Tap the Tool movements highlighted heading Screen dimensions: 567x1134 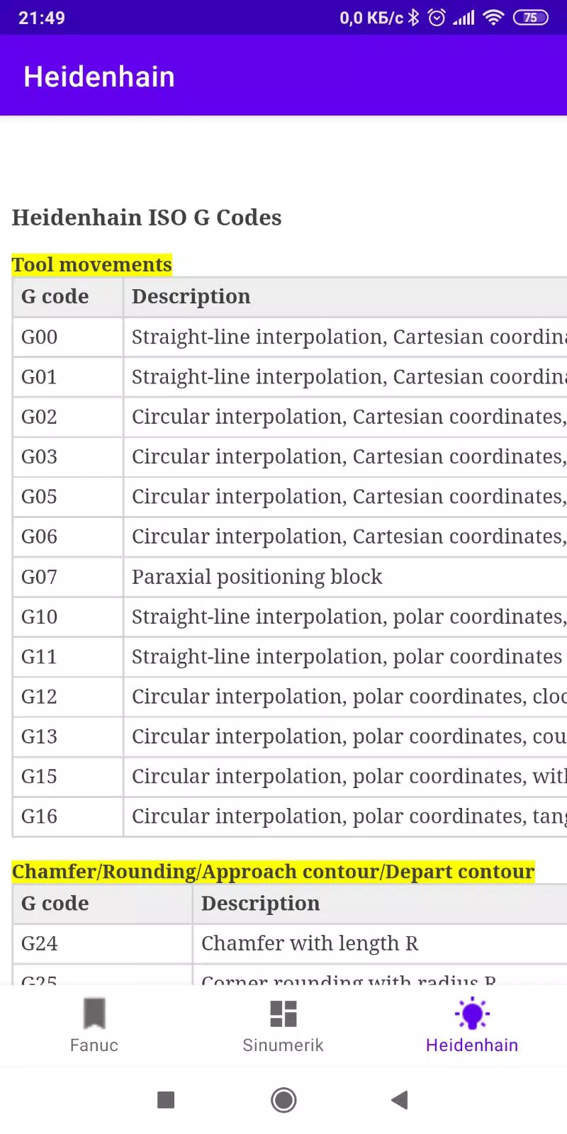coord(92,264)
